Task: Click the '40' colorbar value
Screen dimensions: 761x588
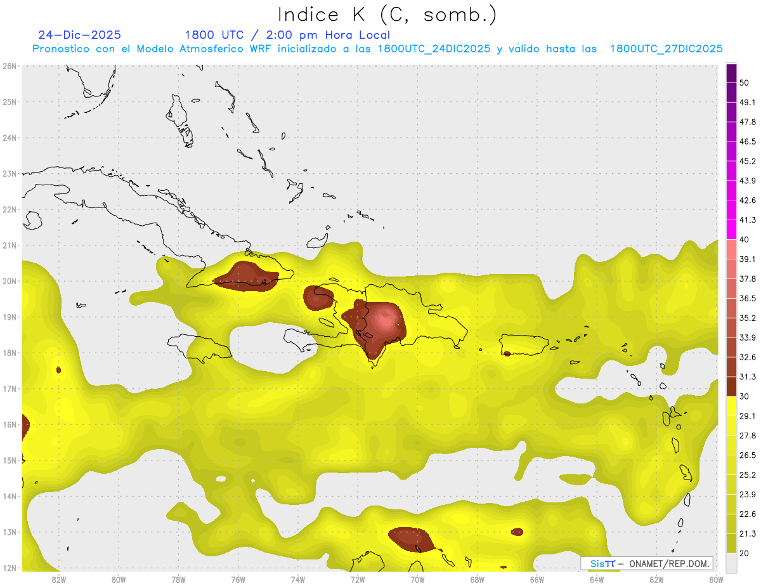Action: 745,239
